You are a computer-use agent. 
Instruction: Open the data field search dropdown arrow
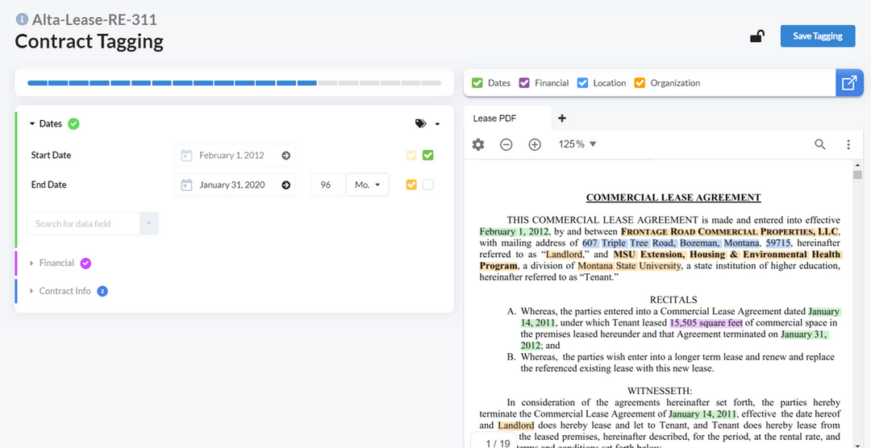pos(149,224)
